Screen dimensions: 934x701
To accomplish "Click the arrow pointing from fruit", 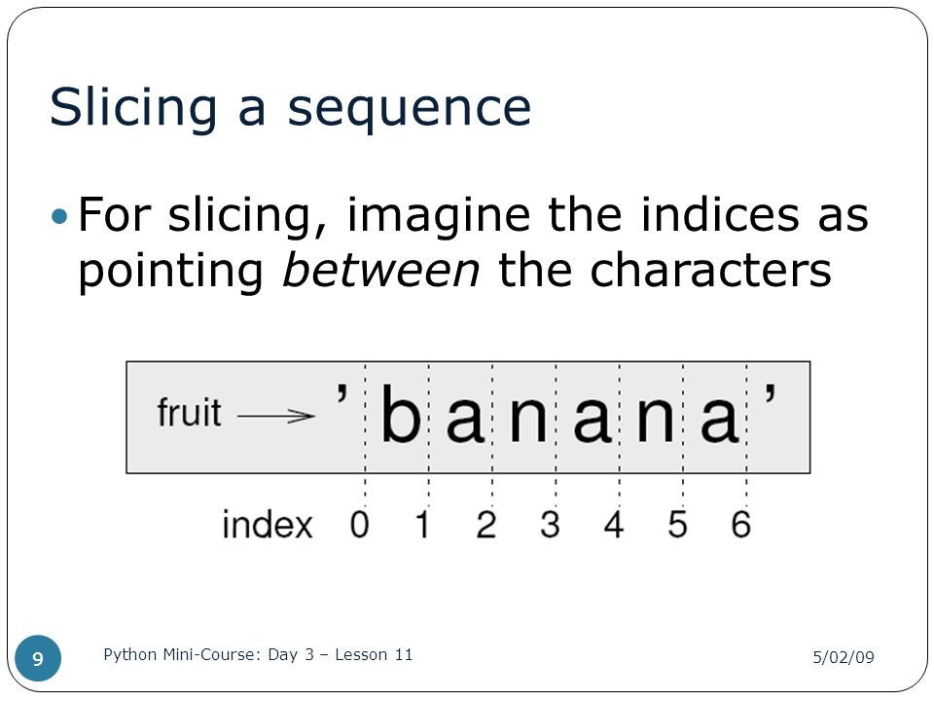I will (x=275, y=416).
